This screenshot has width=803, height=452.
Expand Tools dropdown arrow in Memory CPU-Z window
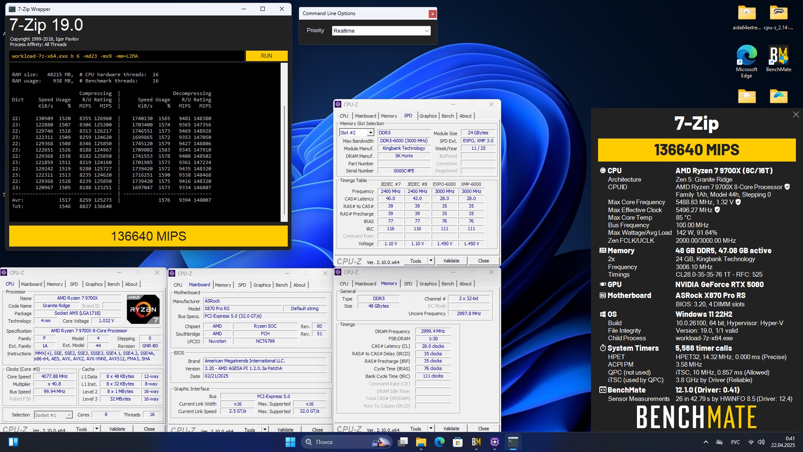click(430, 429)
